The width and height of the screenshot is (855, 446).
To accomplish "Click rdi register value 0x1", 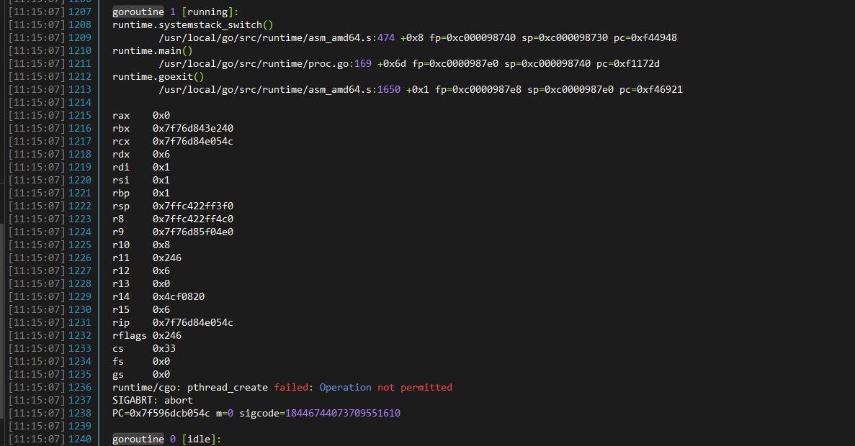I will point(161,167).
